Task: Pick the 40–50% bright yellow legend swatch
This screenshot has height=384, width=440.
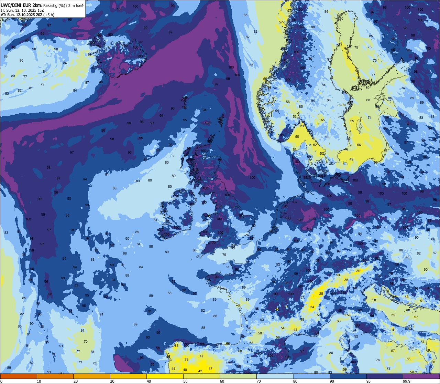Action: click(165, 376)
